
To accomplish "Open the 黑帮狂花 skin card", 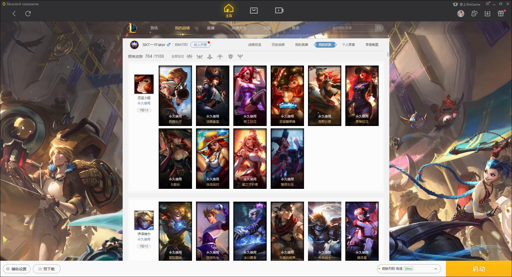I will [x=362, y=96].
